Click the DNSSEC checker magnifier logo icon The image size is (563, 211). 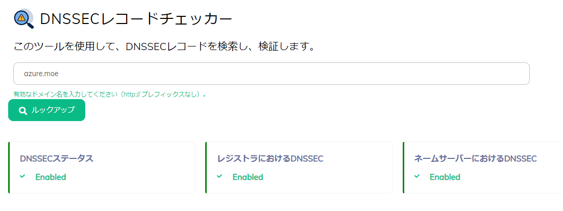pos(23,19)
